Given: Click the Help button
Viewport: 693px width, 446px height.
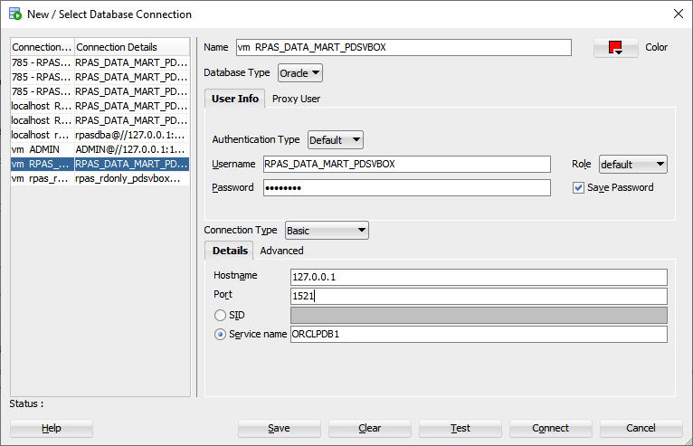Looking at the screenshot, I should click(52, 428).
